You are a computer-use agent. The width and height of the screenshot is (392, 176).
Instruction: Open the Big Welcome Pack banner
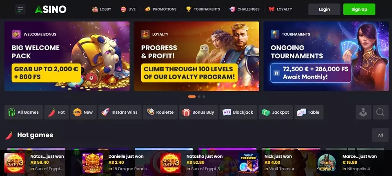click(x=67, y=56)
